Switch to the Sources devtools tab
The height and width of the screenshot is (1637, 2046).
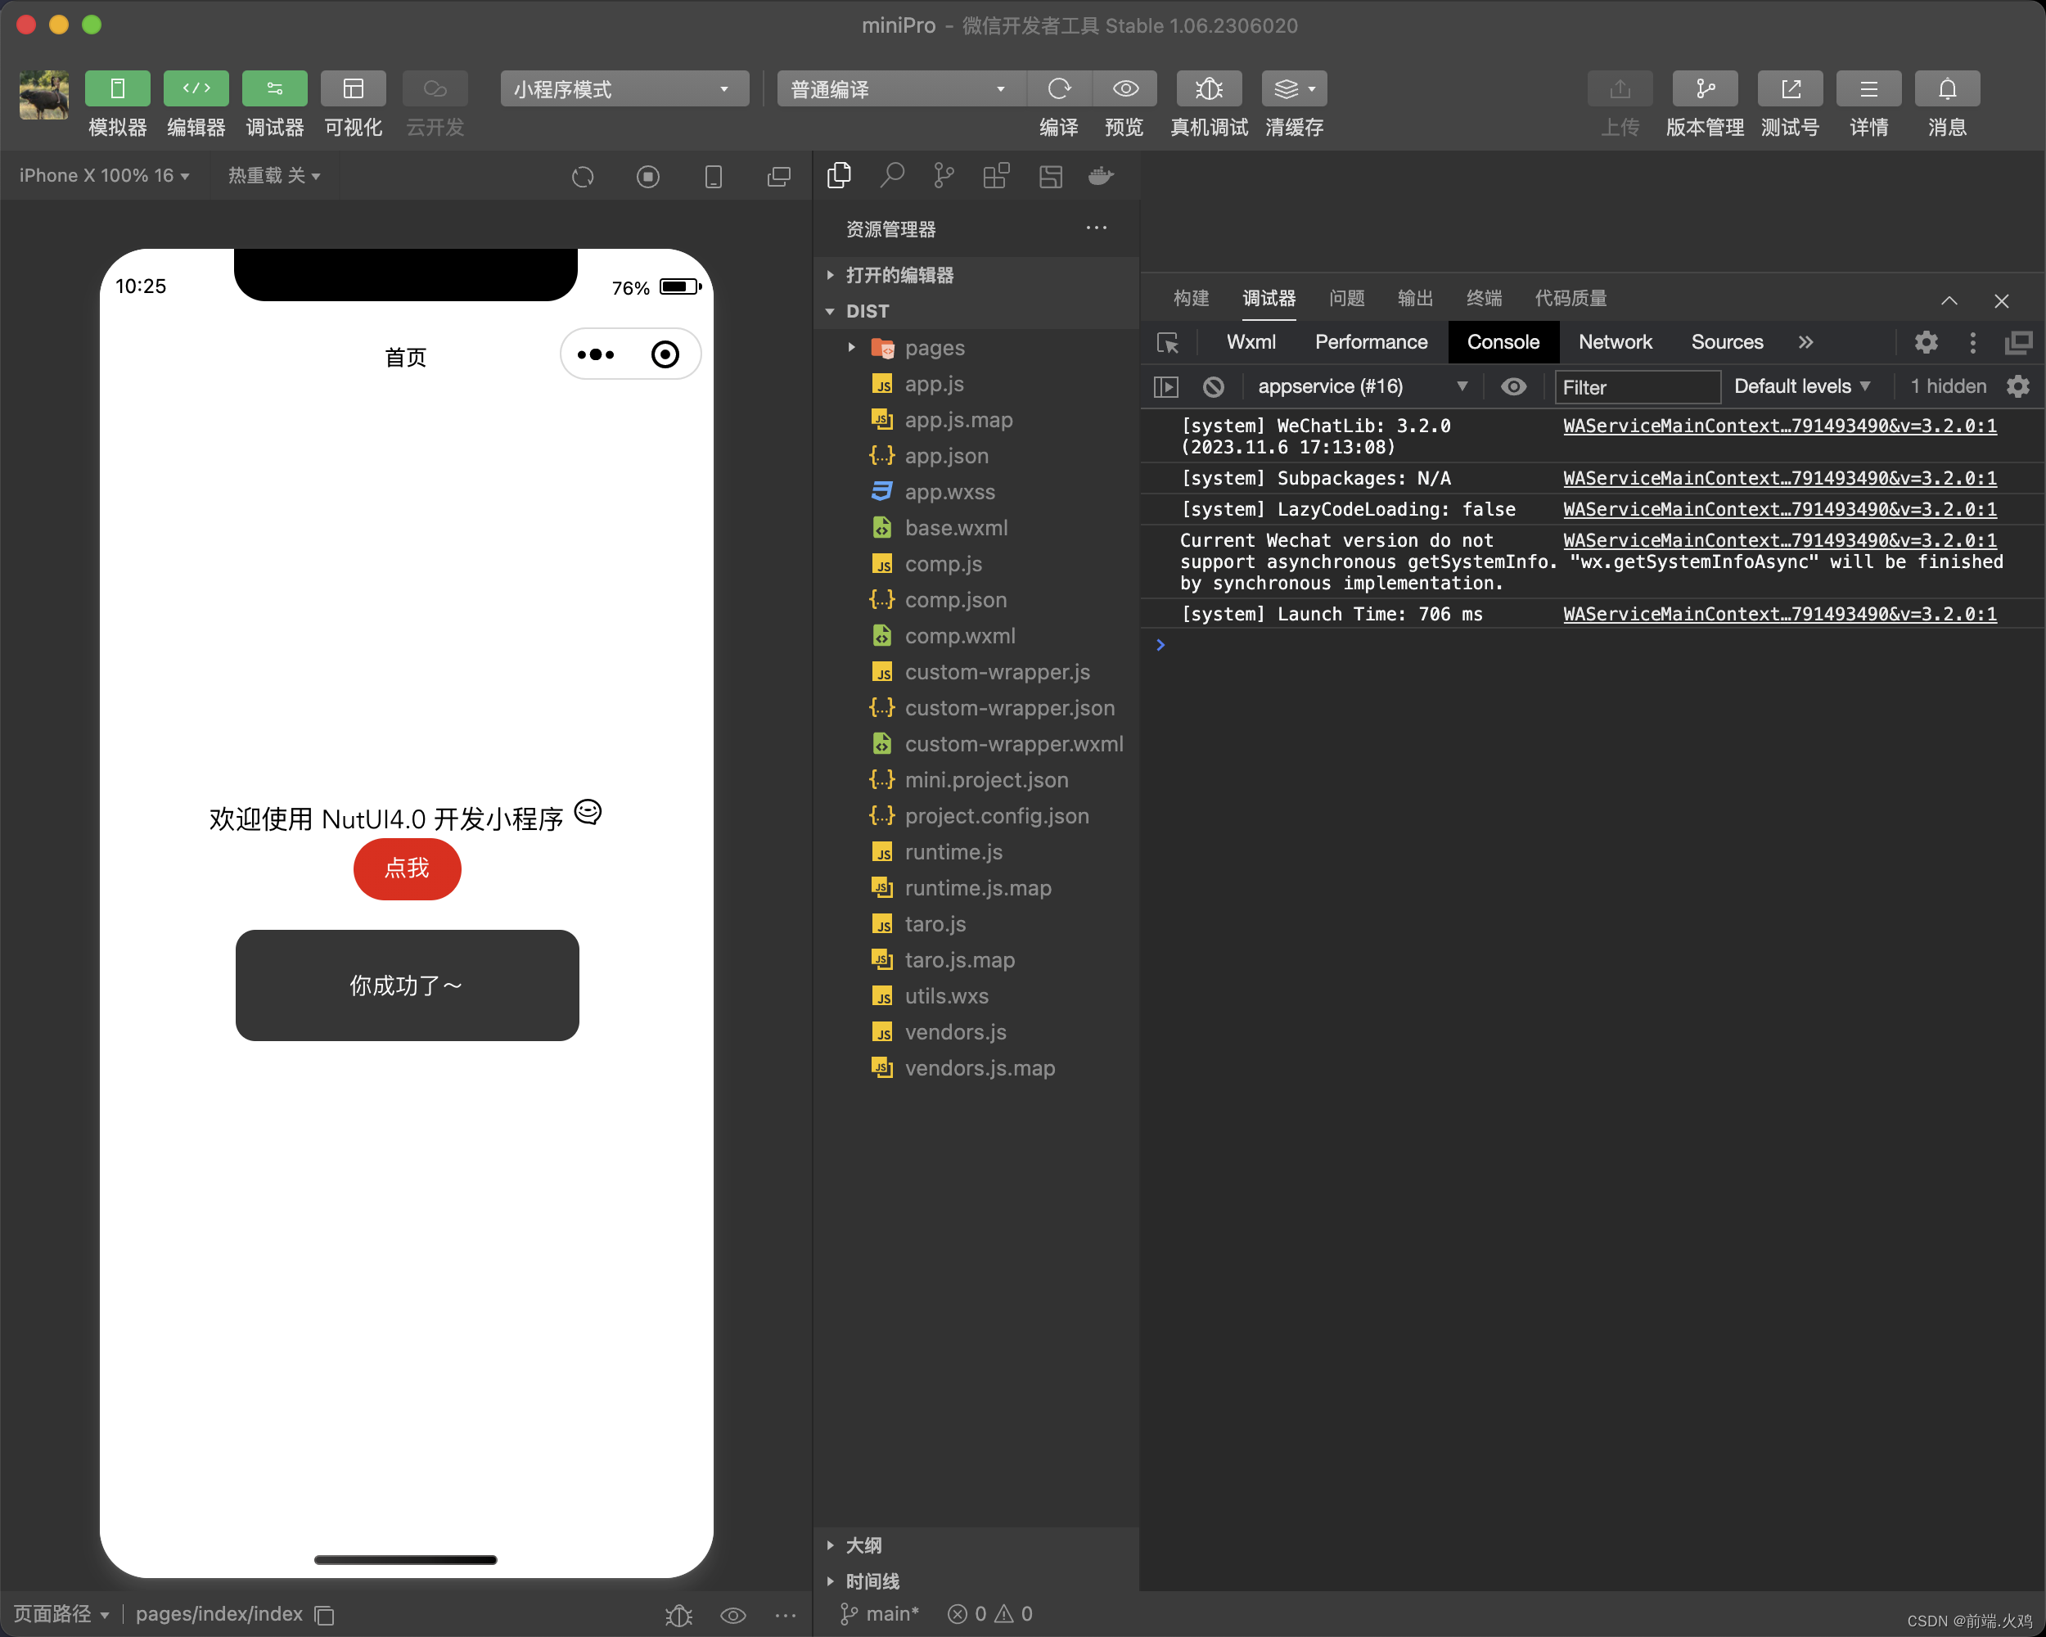coord(1727,341)
